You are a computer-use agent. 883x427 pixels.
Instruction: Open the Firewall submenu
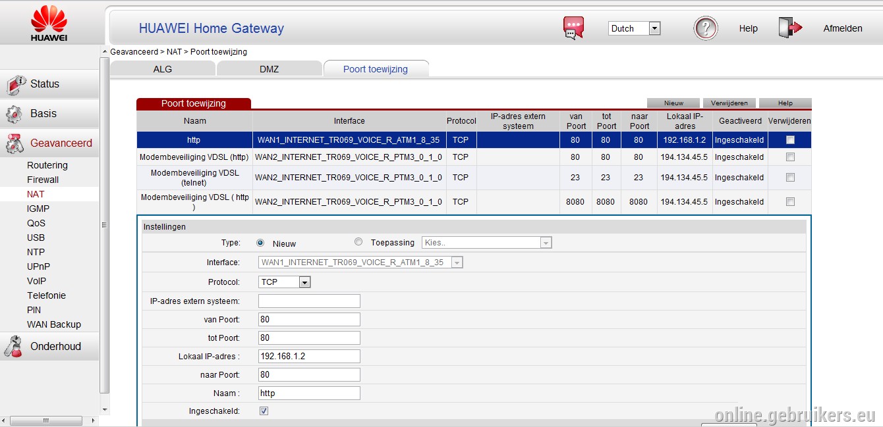pos(43,180)
